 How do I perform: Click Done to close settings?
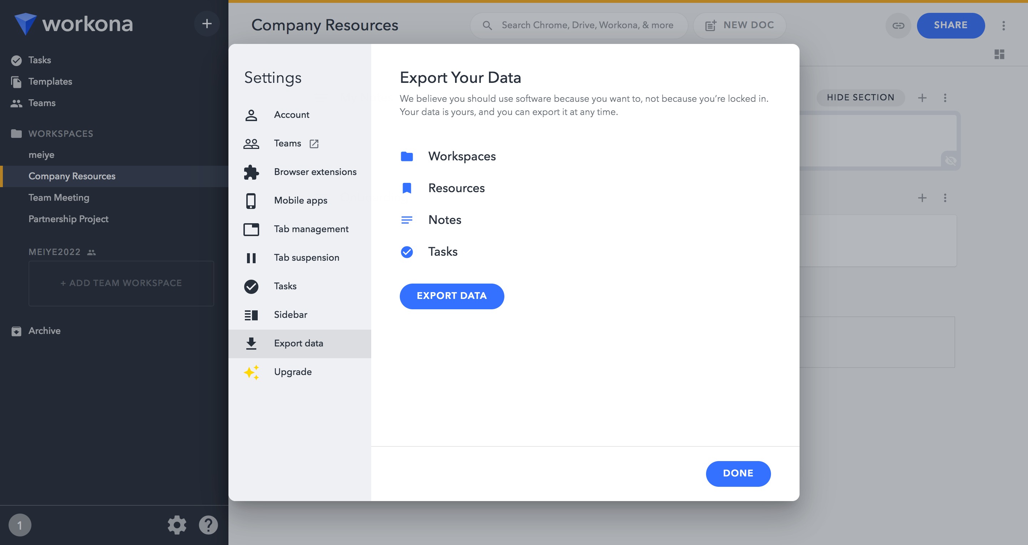tap(738, 474)
